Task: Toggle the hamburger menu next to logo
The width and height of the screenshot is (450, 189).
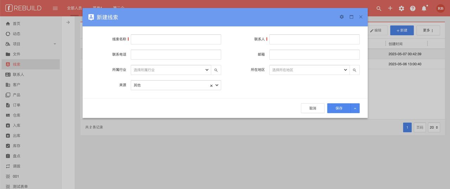Action: pyautogui.click(x=55, y=8)
